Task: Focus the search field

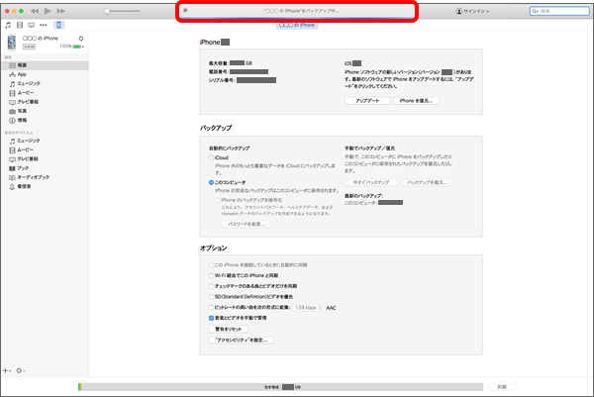Action: click(x=559, y=11)
